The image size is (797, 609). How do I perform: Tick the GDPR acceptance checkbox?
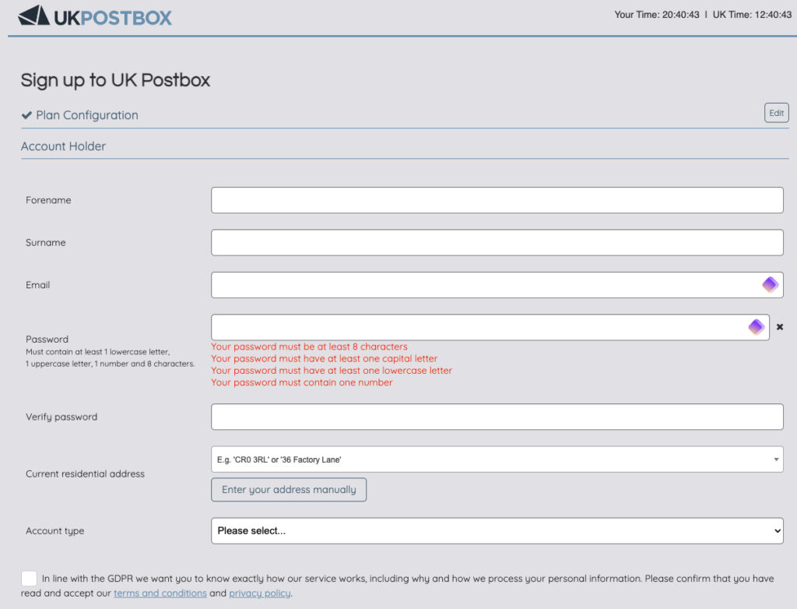coord(29,579)
